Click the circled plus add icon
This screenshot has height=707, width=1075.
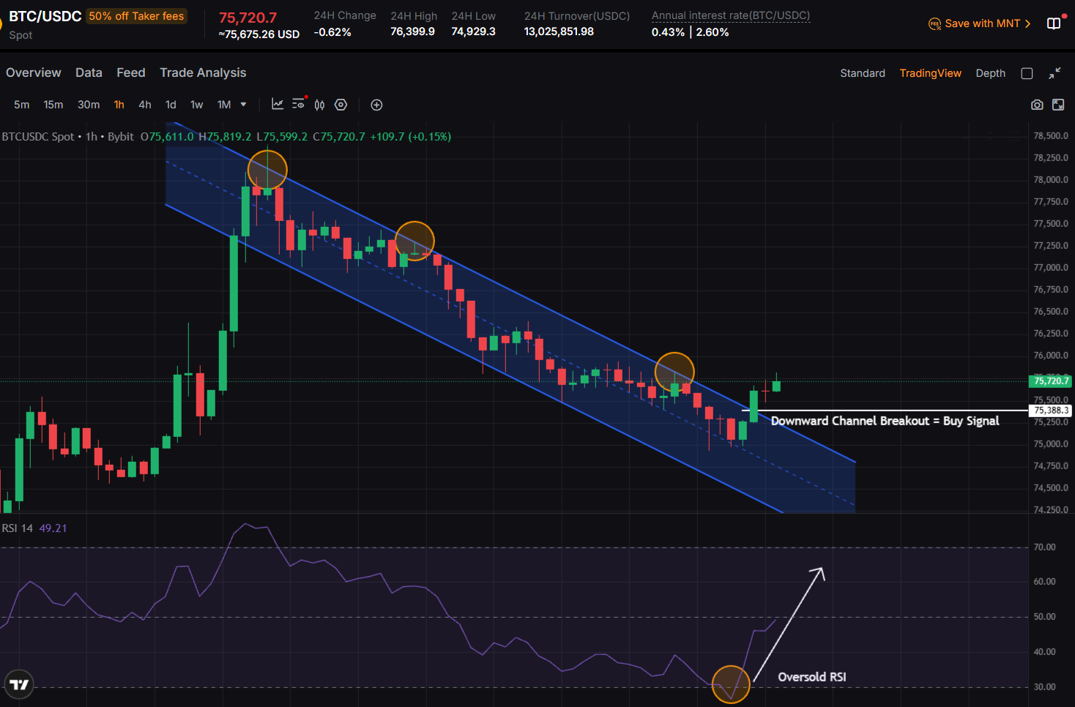tap(376, 105)
